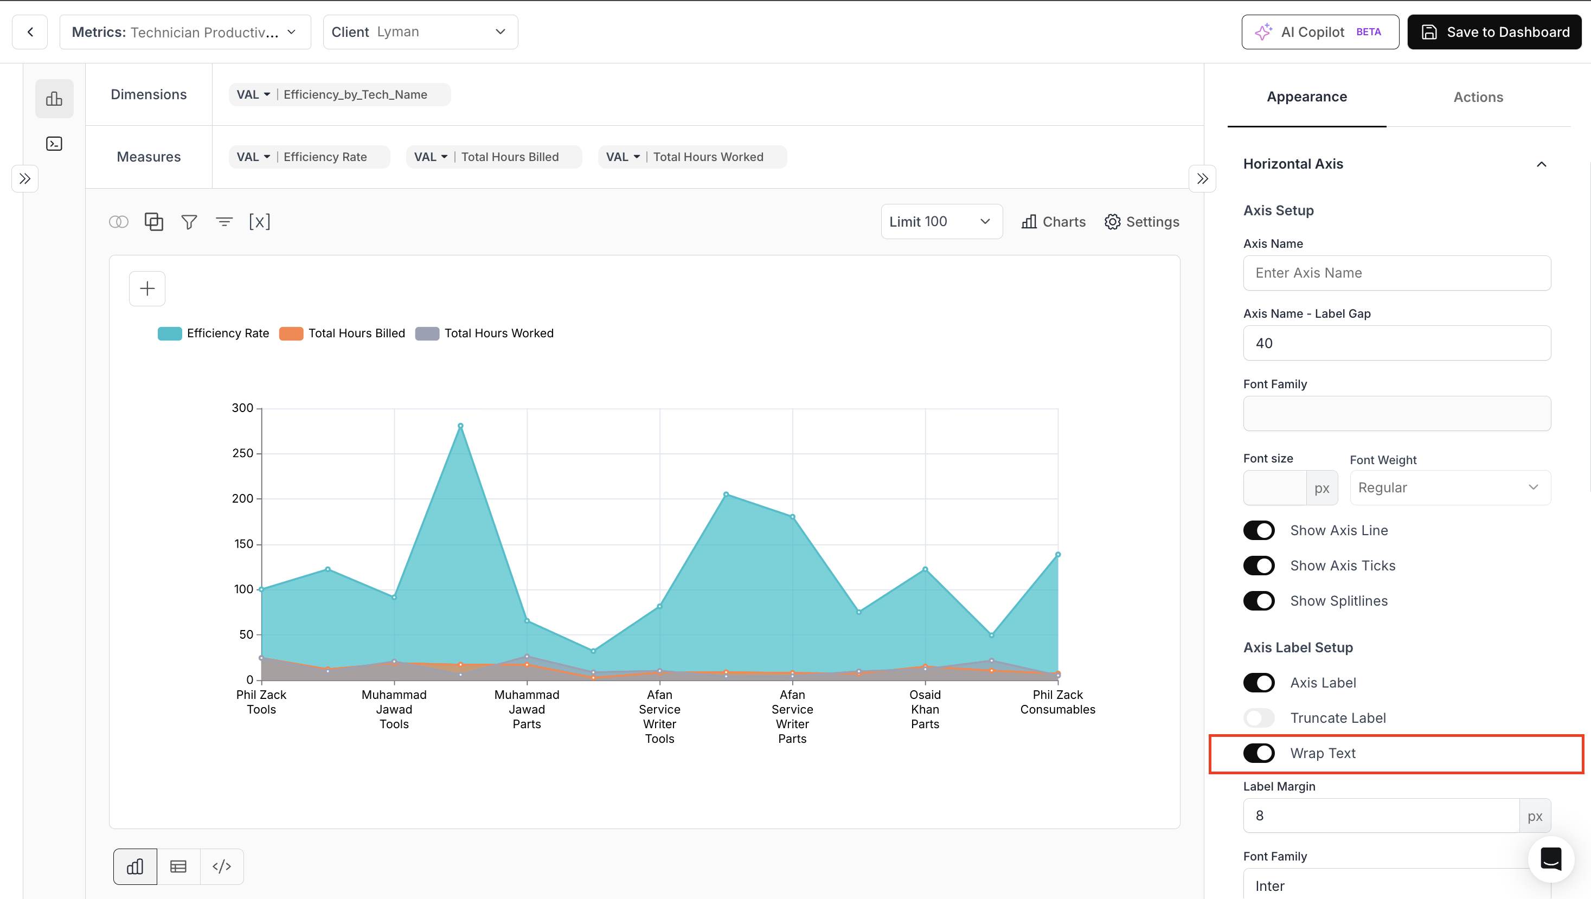The image size is (1591, 899).
Task: Open the Limit 100 dropdown
Action: pos(942,222)
